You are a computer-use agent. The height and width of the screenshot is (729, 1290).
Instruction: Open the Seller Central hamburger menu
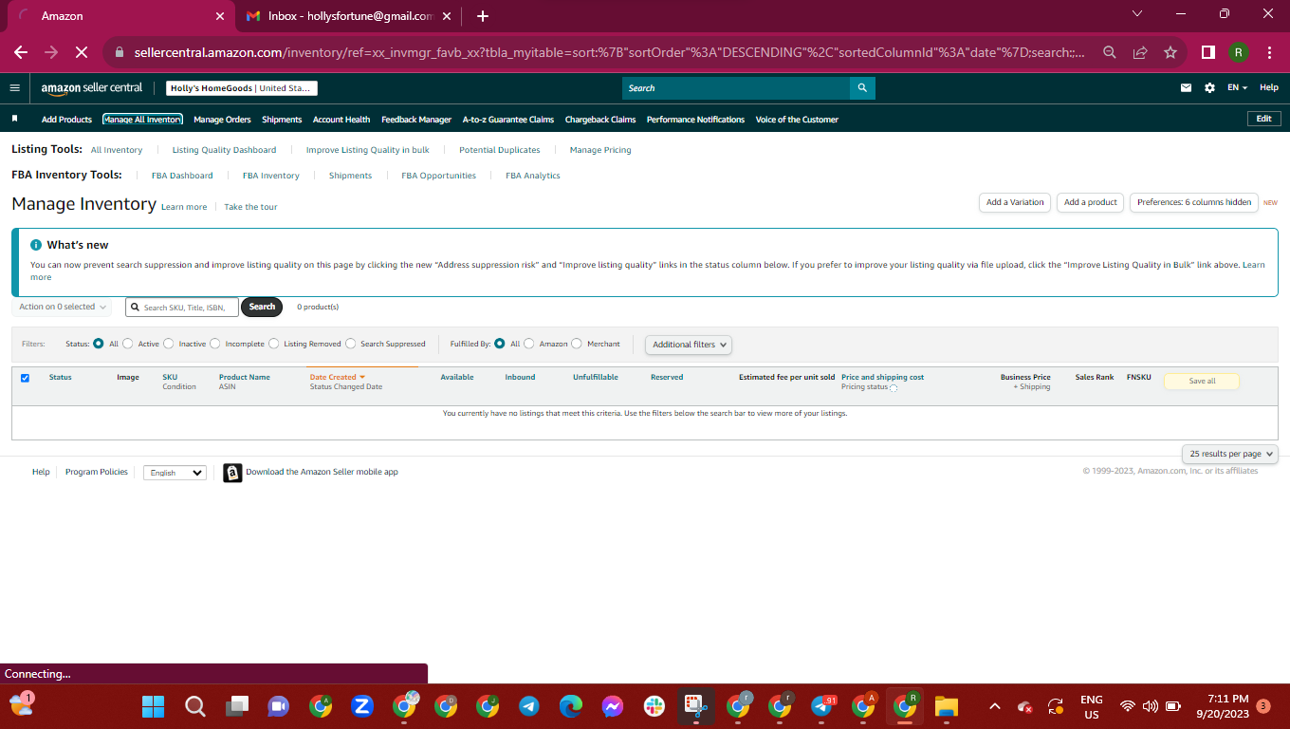pyautogui.click(x=14, y=87)
